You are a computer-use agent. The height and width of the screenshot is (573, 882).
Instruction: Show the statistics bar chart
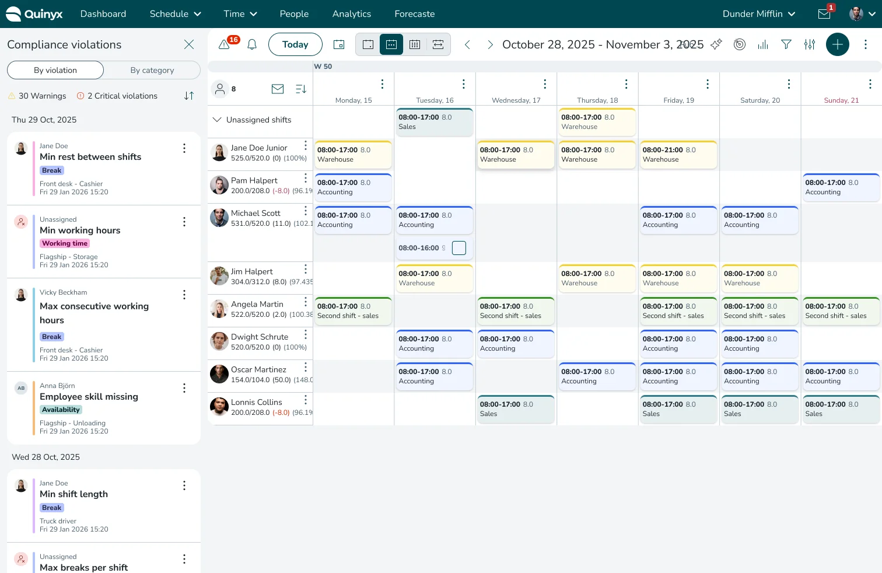(763, 44)
